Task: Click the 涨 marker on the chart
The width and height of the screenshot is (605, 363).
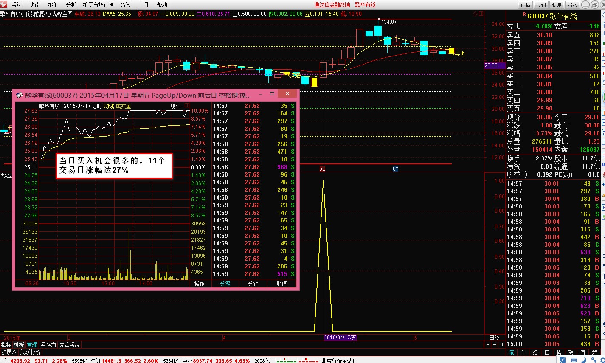Action: pyautogui.click(x=323, y=169)
